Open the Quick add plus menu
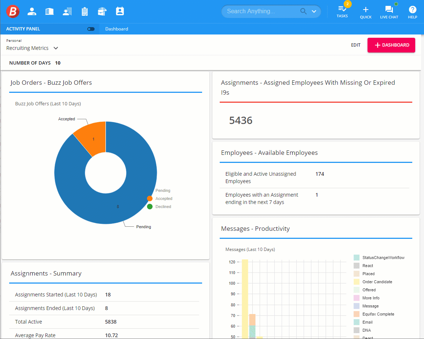The image size is (424, 339). (365, 11)
